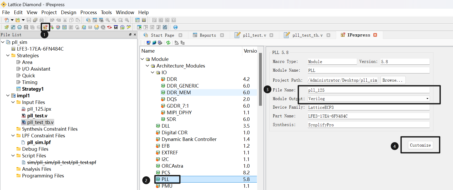The image size is (453, 190).
Task: Collapse the pll_sim project node
Action: point(3,42)
